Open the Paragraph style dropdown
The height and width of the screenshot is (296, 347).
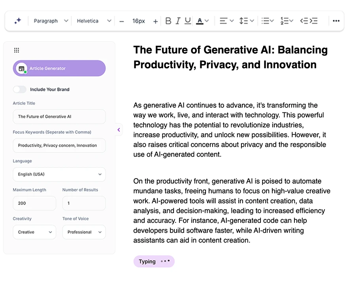[x=51, y=21]
